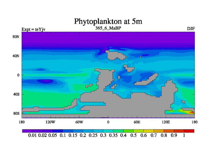The image size is (210, 157).
Task: Click the '40S' latitude axis label
Action: 16,94
